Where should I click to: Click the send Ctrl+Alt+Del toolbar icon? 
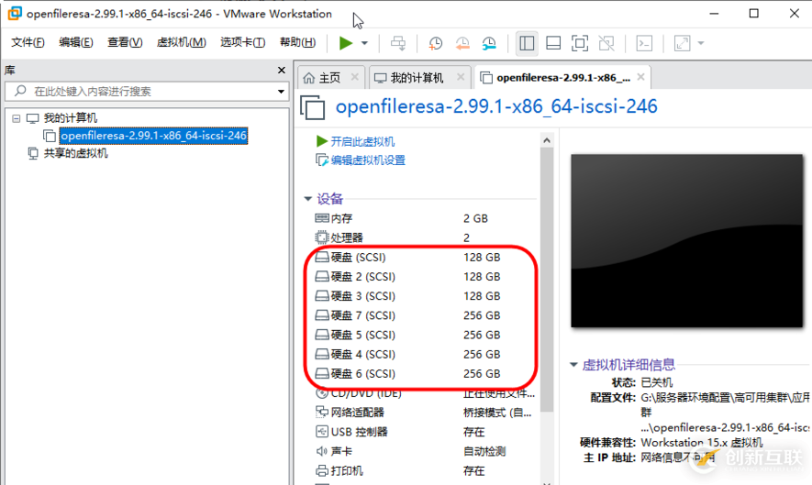coord(398,43)
